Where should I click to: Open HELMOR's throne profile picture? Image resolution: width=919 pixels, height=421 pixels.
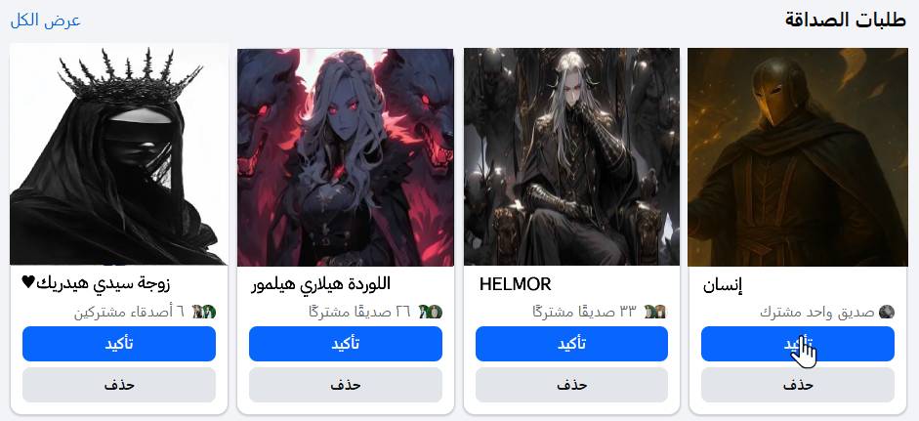[x=571, y=157]
